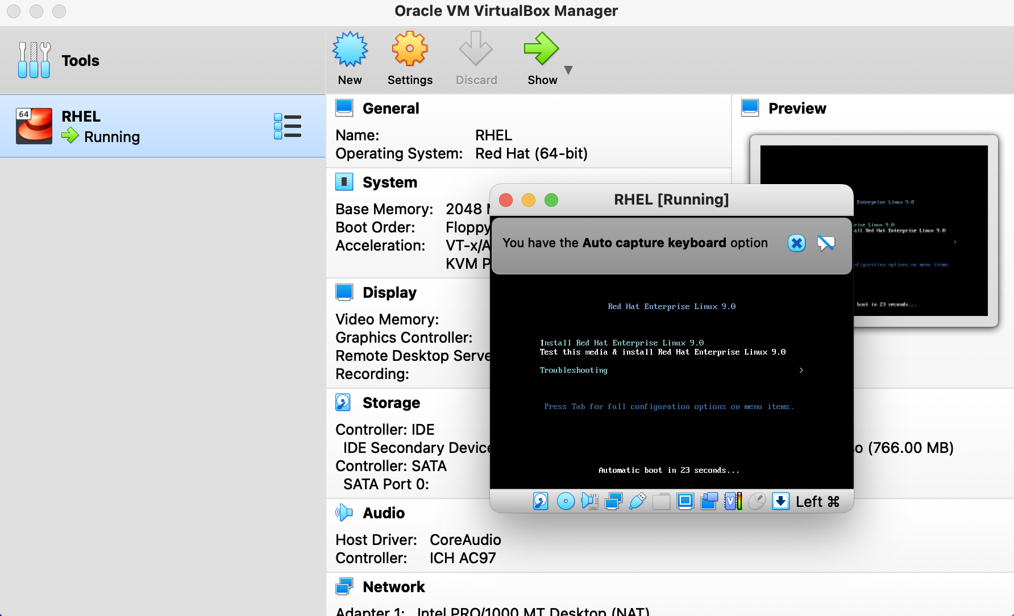Click the Network section icon
1014x616 pixels.
(x=344, y=586)
